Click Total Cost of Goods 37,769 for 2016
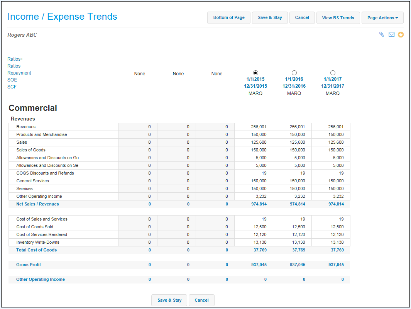 coord(299,250)
